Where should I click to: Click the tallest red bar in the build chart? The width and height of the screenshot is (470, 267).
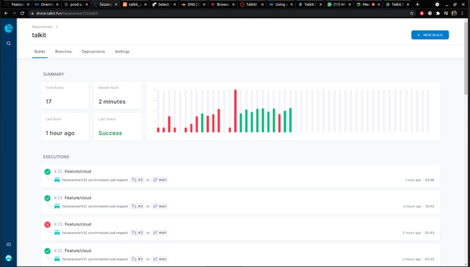point(236,111)
